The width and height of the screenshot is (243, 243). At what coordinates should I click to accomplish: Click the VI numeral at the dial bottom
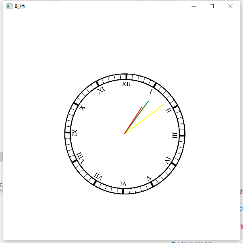click(x=124, y=184)
